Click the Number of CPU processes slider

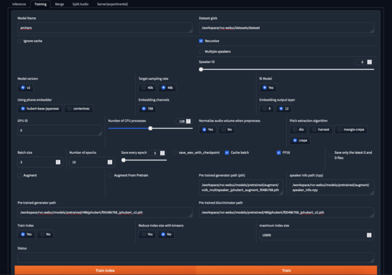pos(150,128)
